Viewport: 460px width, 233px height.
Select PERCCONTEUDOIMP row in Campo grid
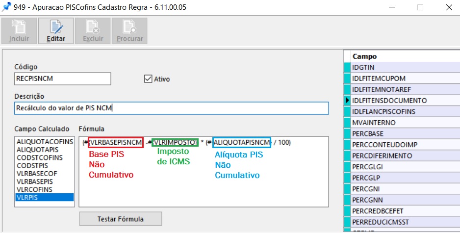click(x=405, y=145)
